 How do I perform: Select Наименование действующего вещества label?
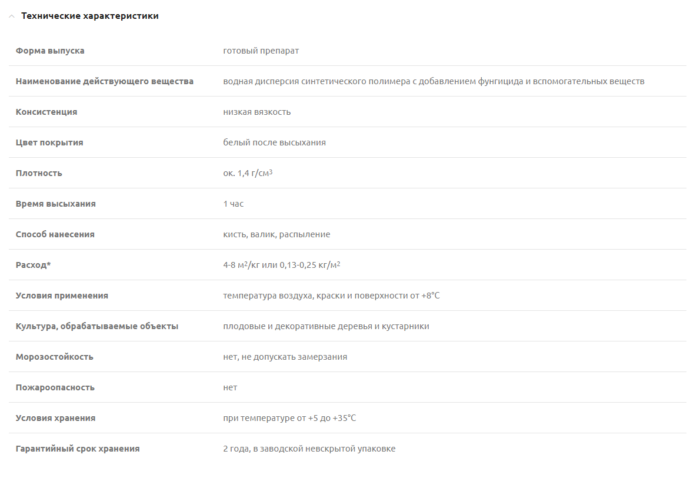click(105, 81)
